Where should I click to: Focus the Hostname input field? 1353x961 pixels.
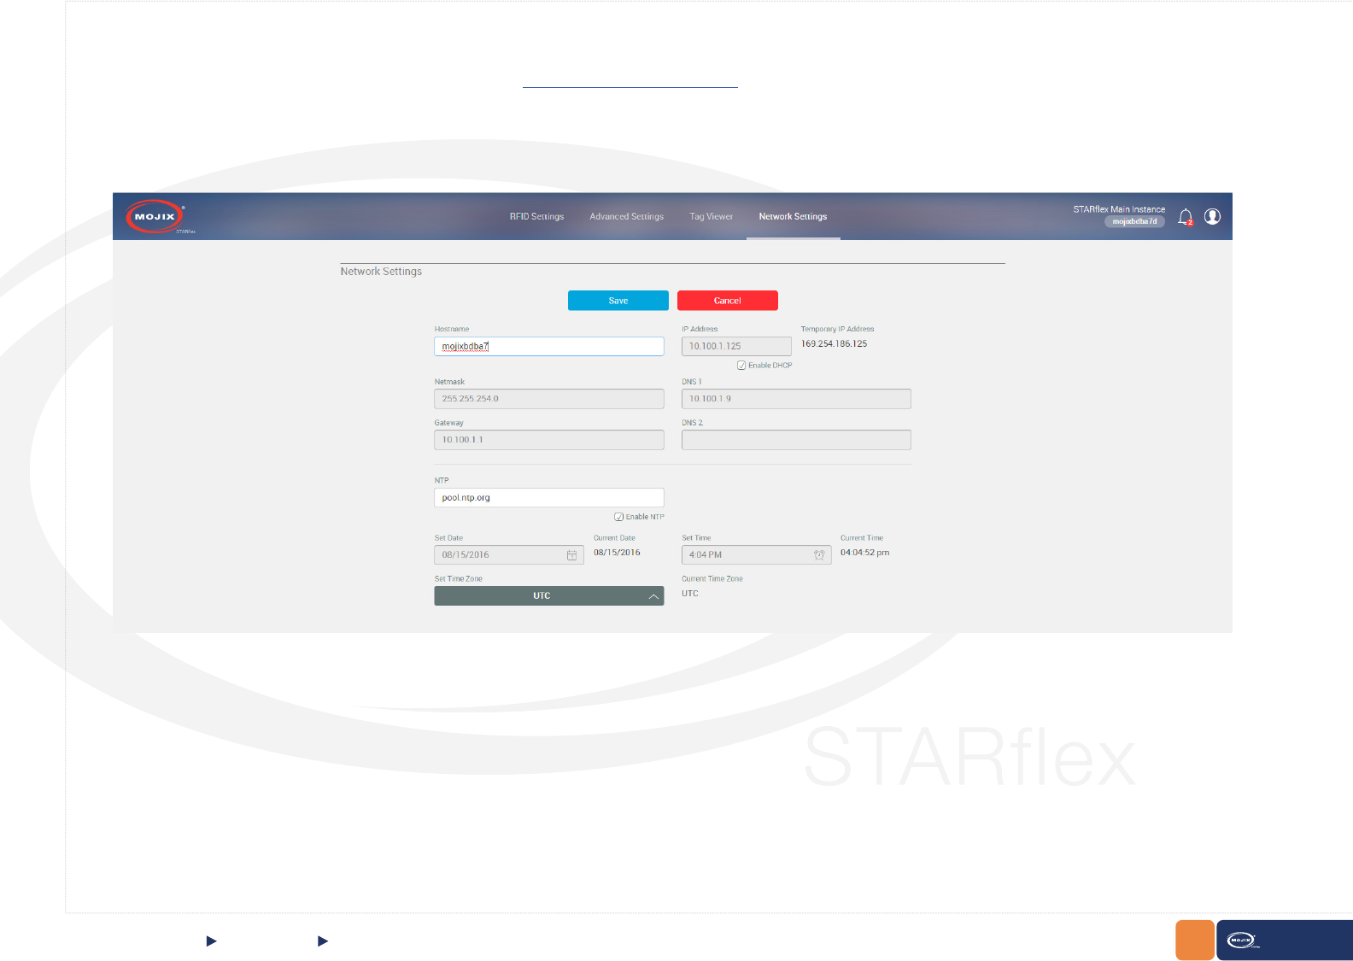(x=549, y=346)
